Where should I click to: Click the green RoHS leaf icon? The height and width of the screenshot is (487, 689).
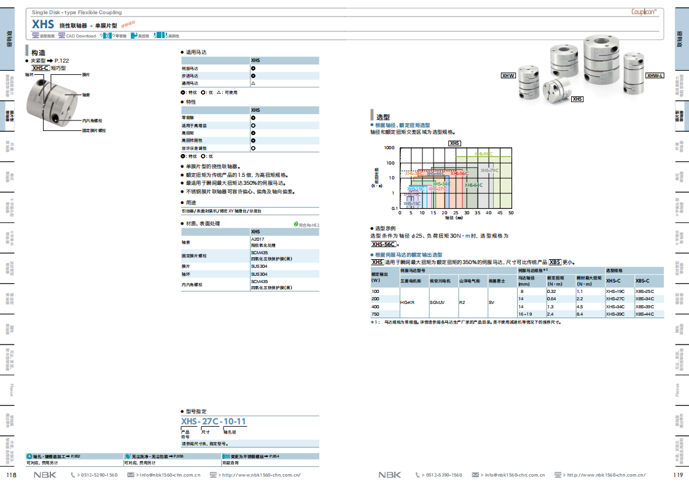(296, 224)
